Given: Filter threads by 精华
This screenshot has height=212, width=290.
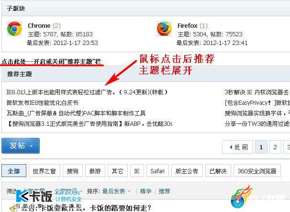Looking at the screenshot, I should [145, 191].
